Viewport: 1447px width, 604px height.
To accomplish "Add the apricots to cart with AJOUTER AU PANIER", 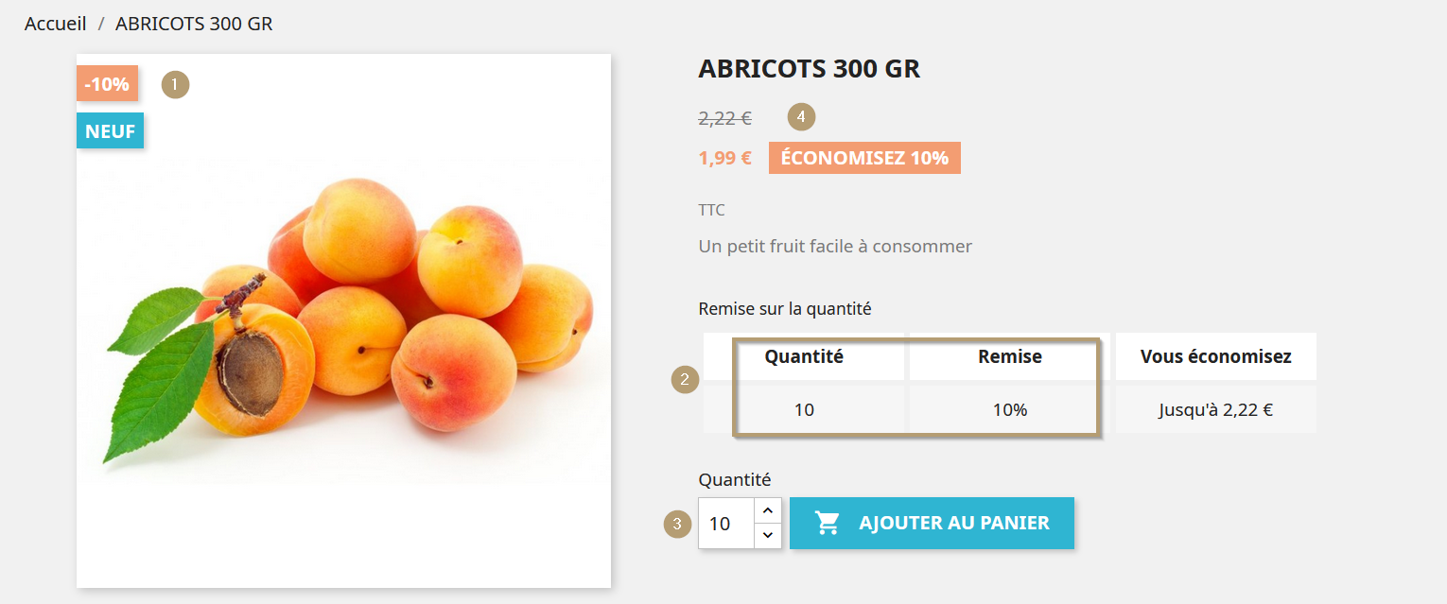I will 932,523.
